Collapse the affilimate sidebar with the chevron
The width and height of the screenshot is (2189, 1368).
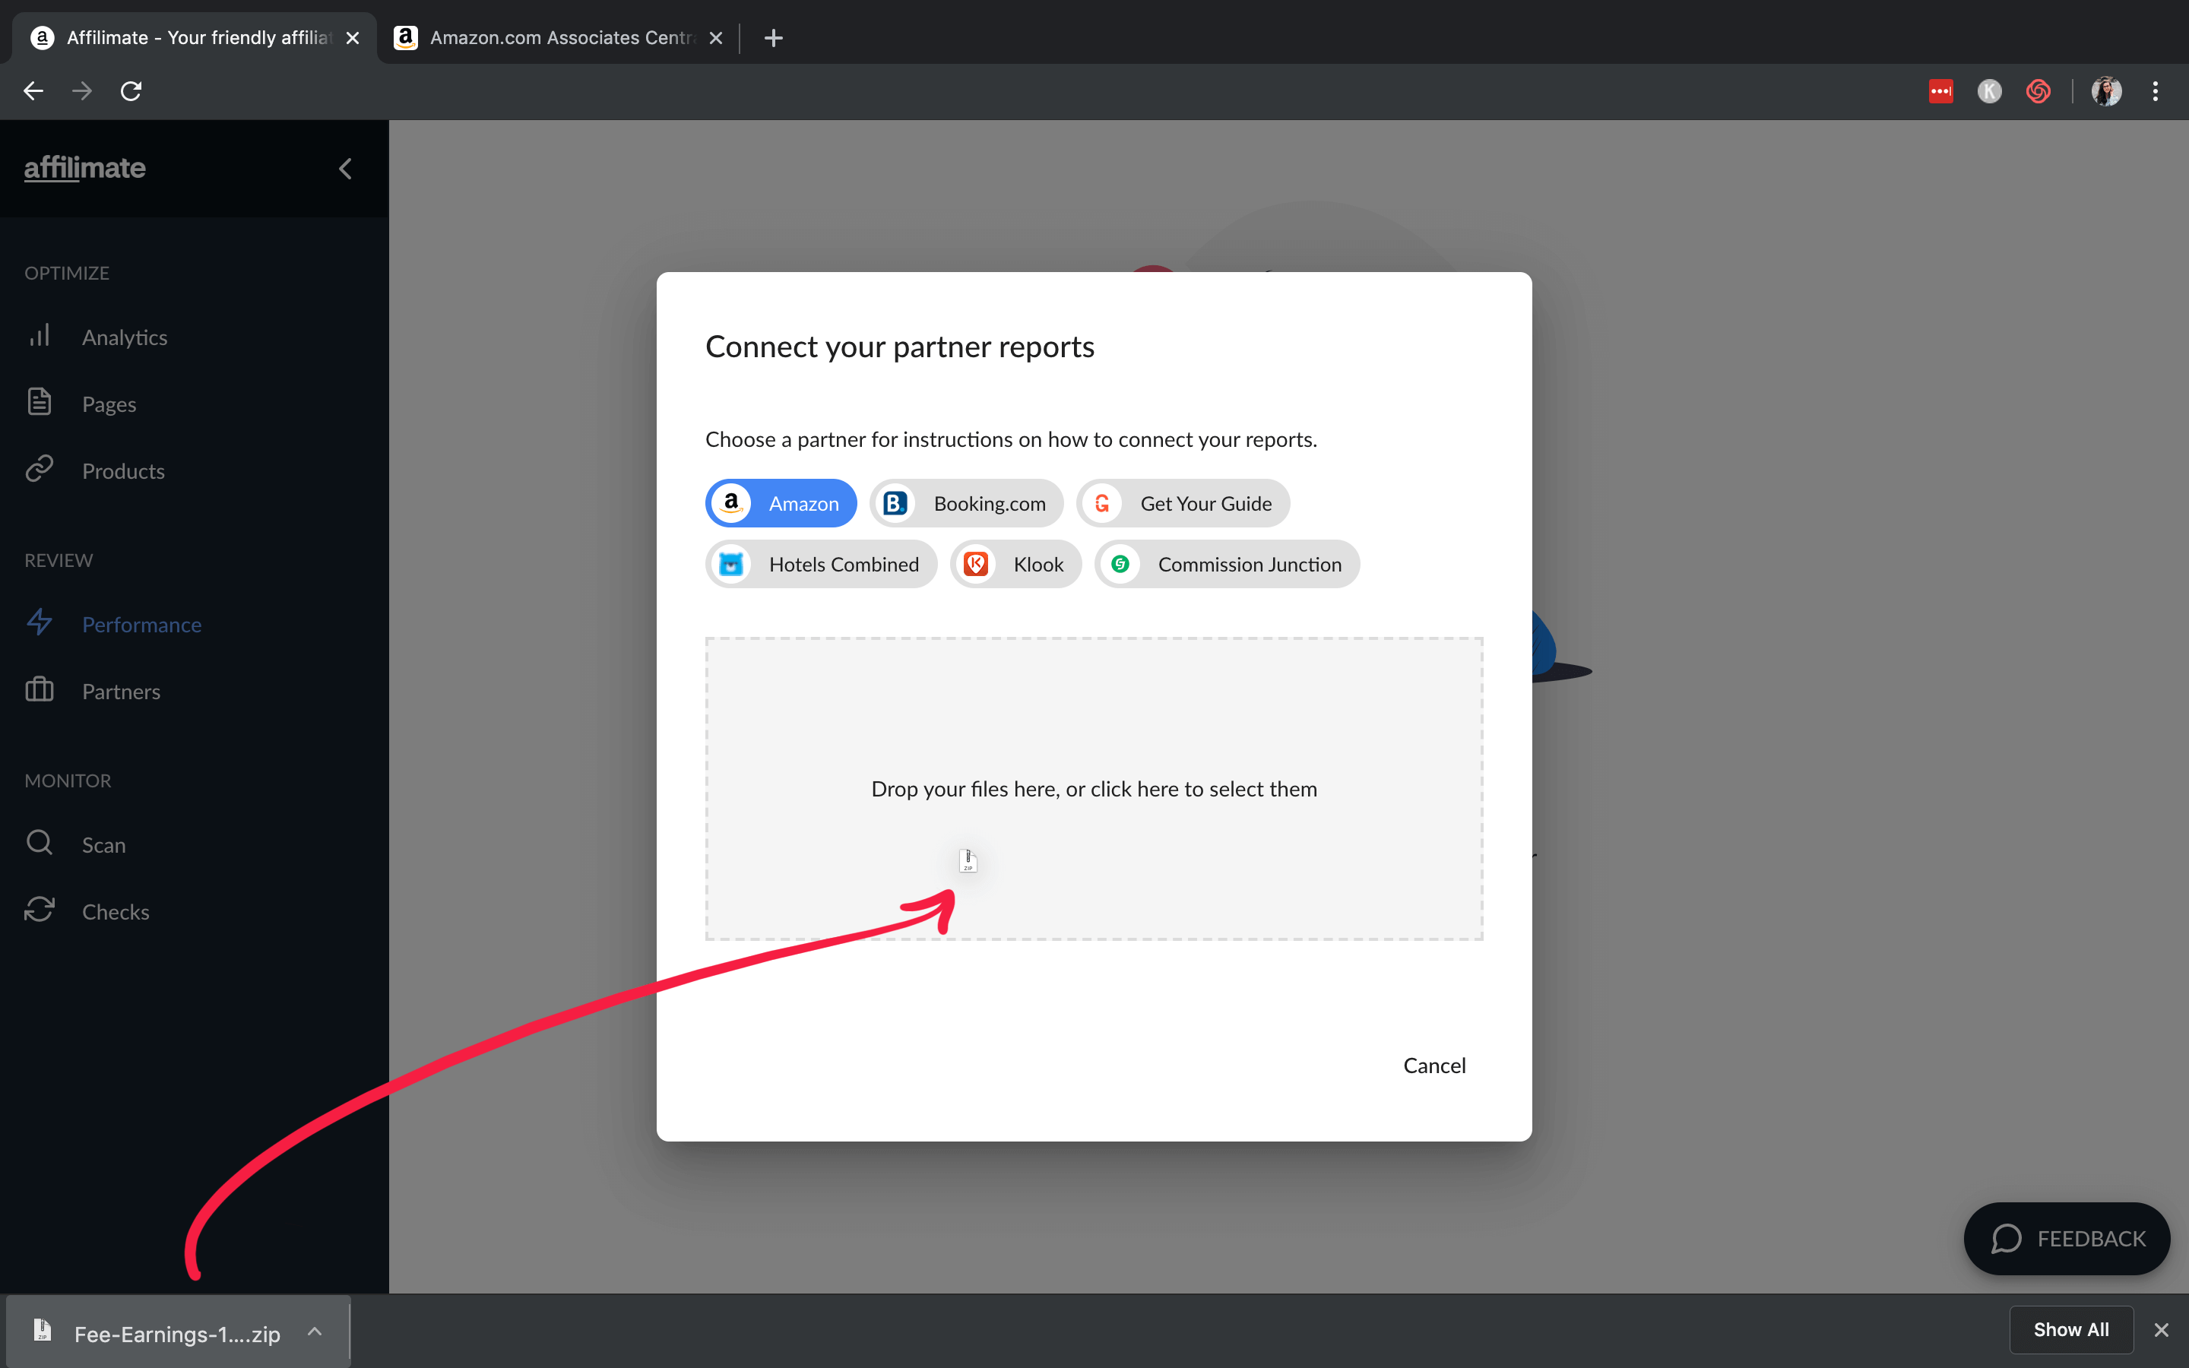(x=344, y=168)
